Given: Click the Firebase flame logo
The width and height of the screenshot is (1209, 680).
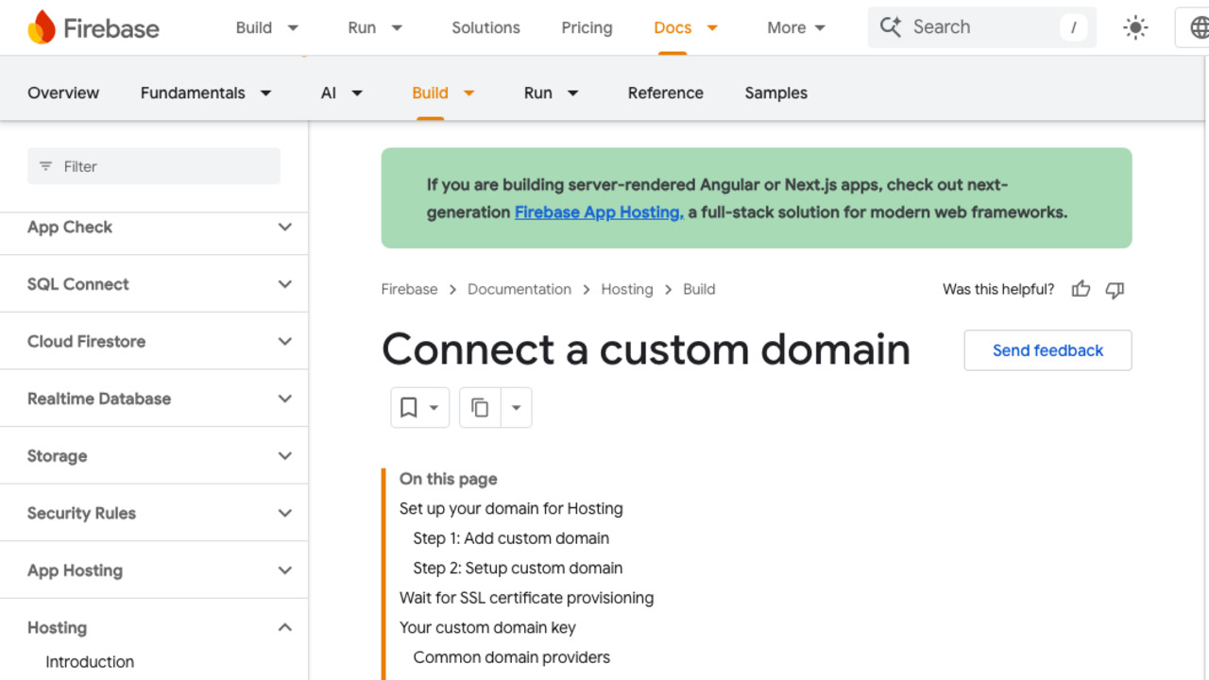Looking at the screenshot, I should coord(42,27).
